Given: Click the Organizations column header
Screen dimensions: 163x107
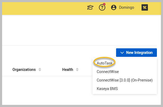Looking at the screenshot, I should pos(24,70).
